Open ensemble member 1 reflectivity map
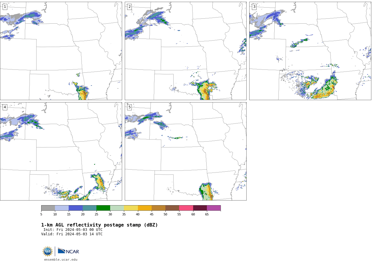The width and height of the screenshot is (374, 263). tap(61, 51)
